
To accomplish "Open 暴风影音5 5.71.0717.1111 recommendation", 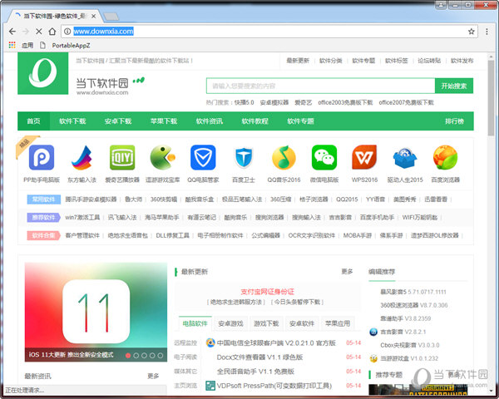I will [413, 292].
